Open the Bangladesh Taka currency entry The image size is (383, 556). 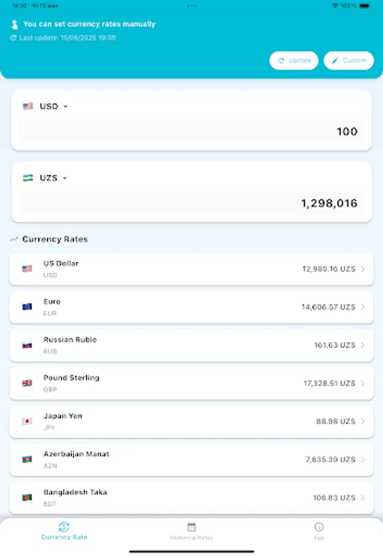191,496
